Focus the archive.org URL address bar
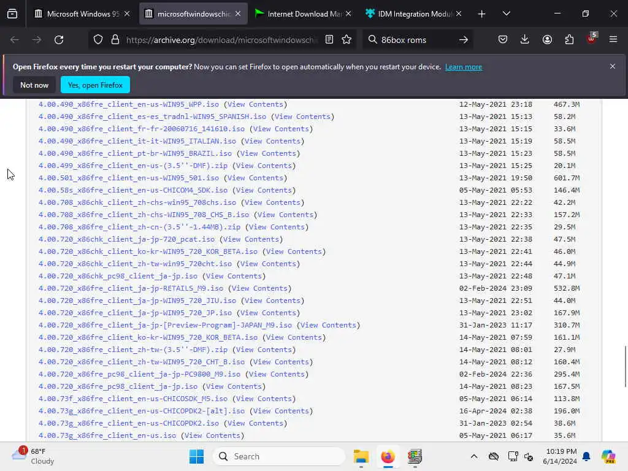The height and width of the screenshot is (471, 628). pyautogui.click(x=221, y=40)
